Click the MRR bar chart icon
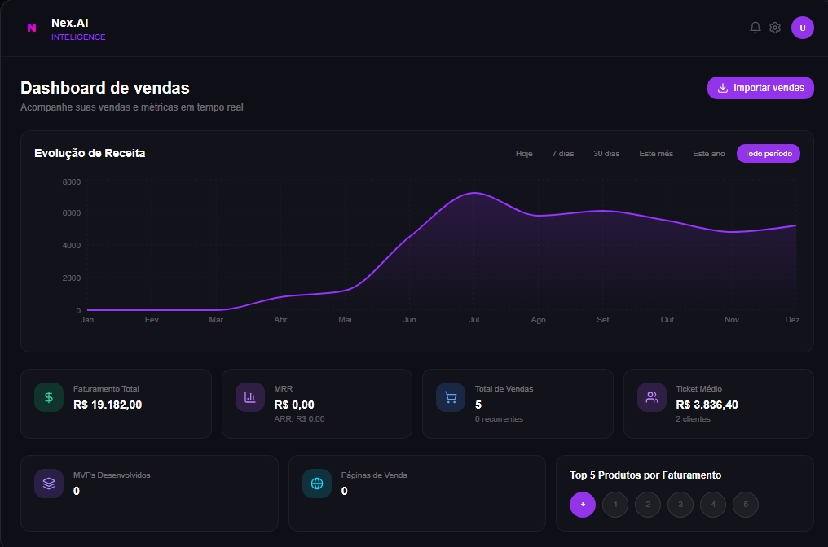This screenshot has width=828, height=547. coord(250,397)
